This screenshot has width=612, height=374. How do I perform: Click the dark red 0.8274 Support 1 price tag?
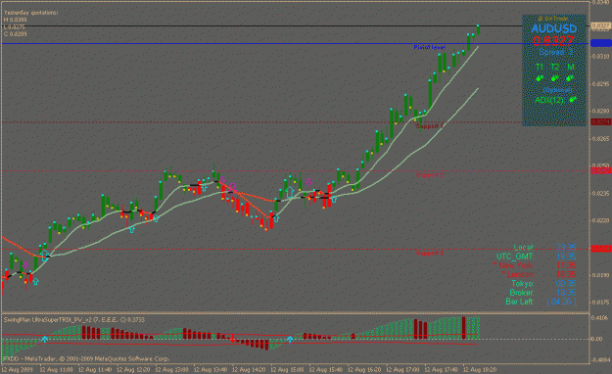pos(601,122)
